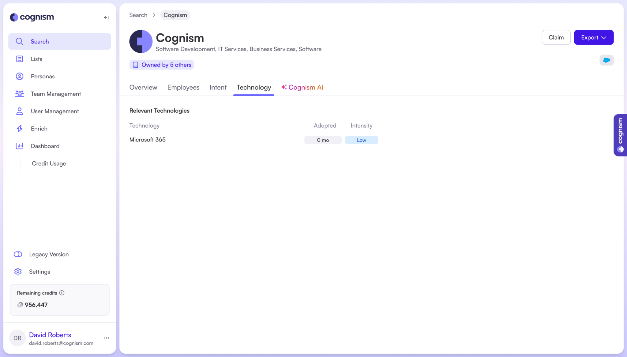Screen dimensions: 627x357
Task: Expand the Cognism side panel tab
Action: [x=620, y=135]
